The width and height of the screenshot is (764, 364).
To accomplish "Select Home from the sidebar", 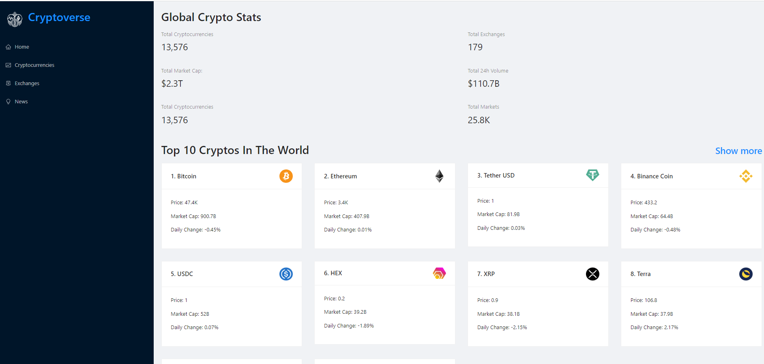I will [21, 47].
